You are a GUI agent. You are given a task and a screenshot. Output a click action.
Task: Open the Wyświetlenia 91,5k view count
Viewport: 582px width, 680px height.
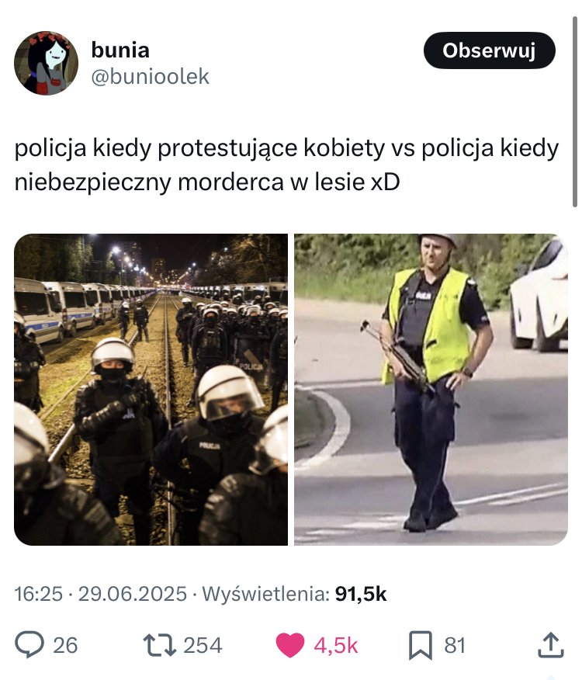coord(294,594)
